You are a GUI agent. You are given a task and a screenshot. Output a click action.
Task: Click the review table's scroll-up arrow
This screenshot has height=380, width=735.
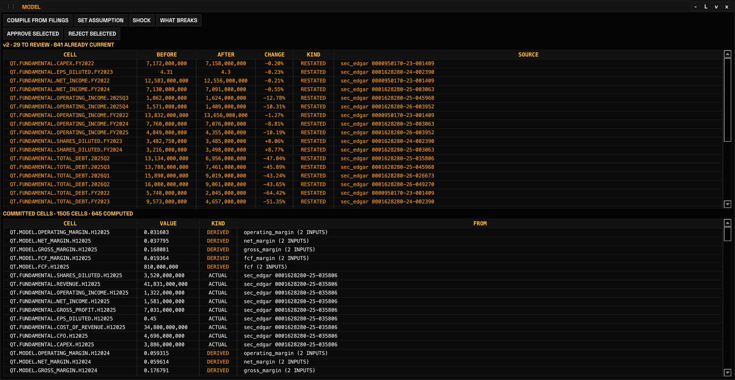pyautogui.click(x=728, y=54)
